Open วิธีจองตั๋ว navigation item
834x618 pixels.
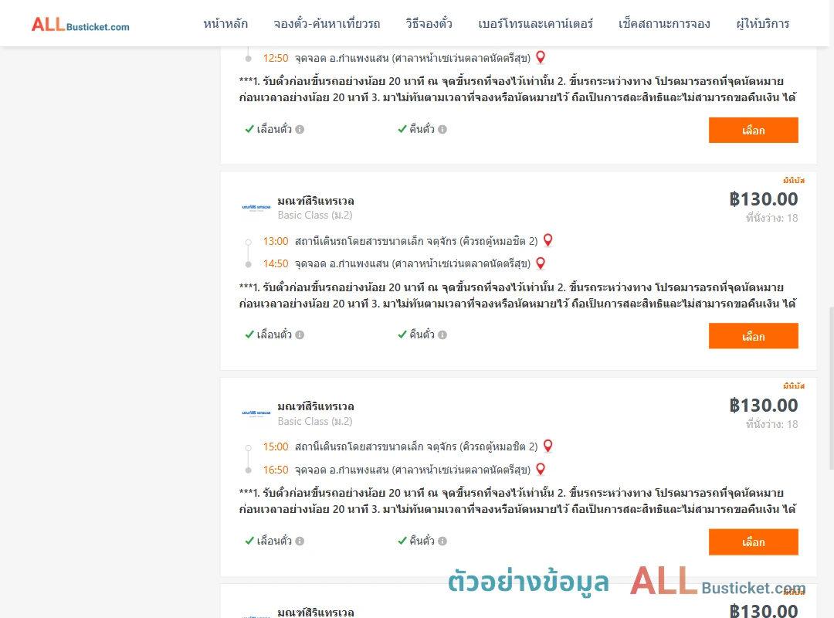pyautogui.click(x=429, y=23)
